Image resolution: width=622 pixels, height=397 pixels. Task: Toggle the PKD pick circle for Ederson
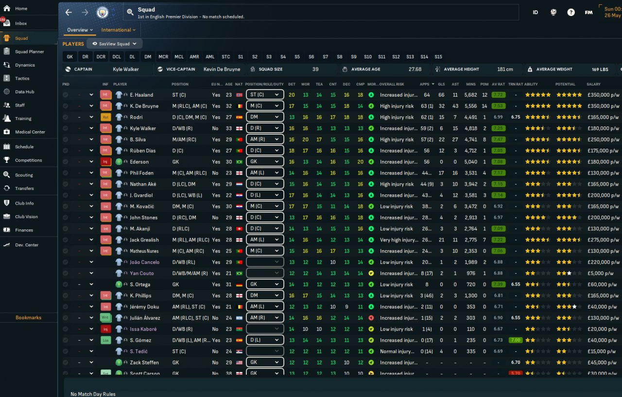pos(66,162)
